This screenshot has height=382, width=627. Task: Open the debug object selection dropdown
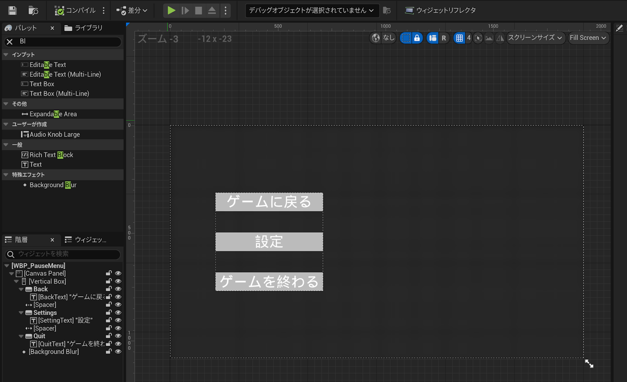point(311,10)
